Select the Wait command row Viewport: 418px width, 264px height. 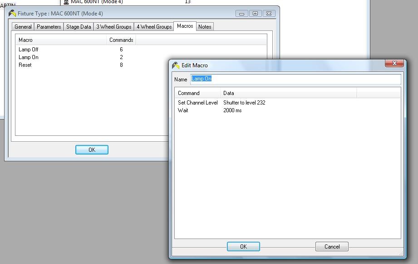click(x=288, y=110)
